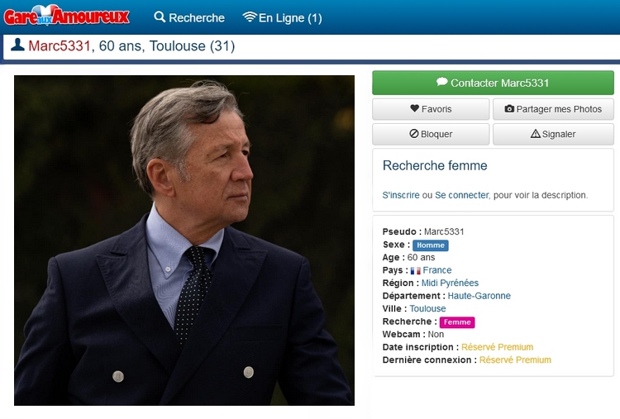This screenshot has height=419, width=620.
Task: Open the Haute-Garonne department link
Action: tap(479, 296)
